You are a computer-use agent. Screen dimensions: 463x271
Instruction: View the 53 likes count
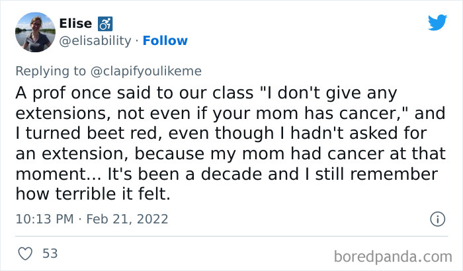[50, 253]
